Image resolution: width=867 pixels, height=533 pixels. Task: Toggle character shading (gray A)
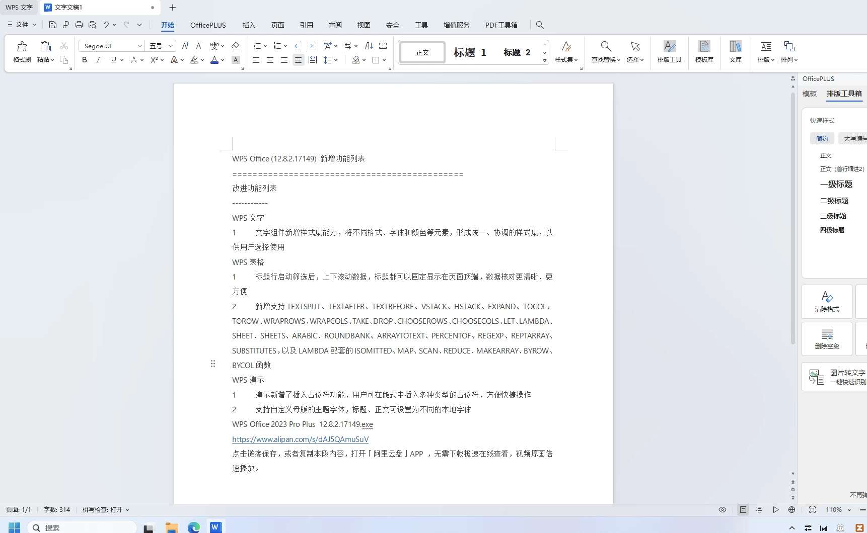click(x=235, y=60)
